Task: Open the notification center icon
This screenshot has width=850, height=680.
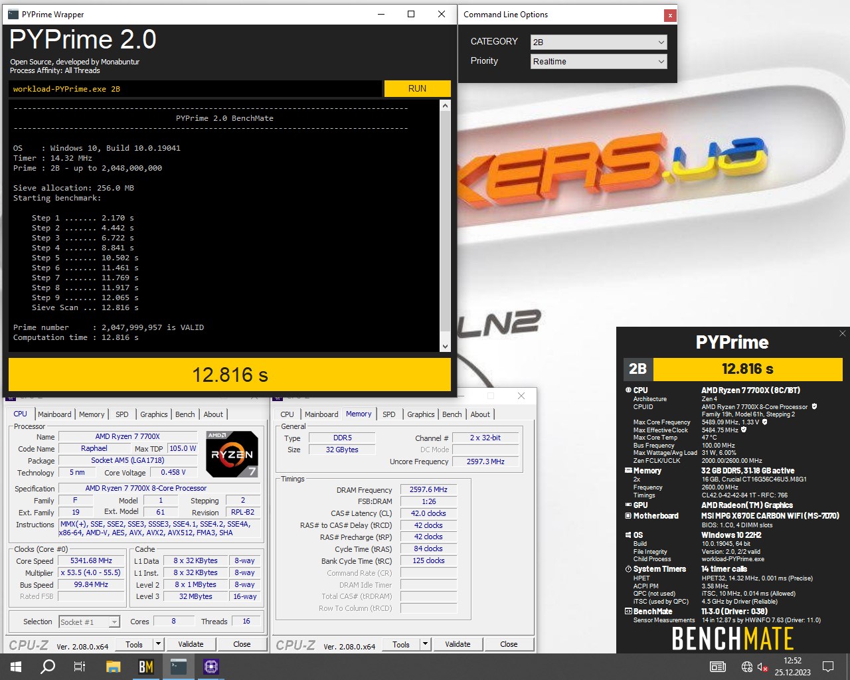Action: (x=828, y=667)
